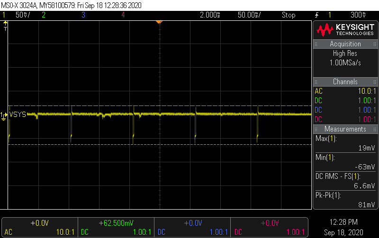
Task: Click the rising edge trigger icon
Action: coord(316,15)
